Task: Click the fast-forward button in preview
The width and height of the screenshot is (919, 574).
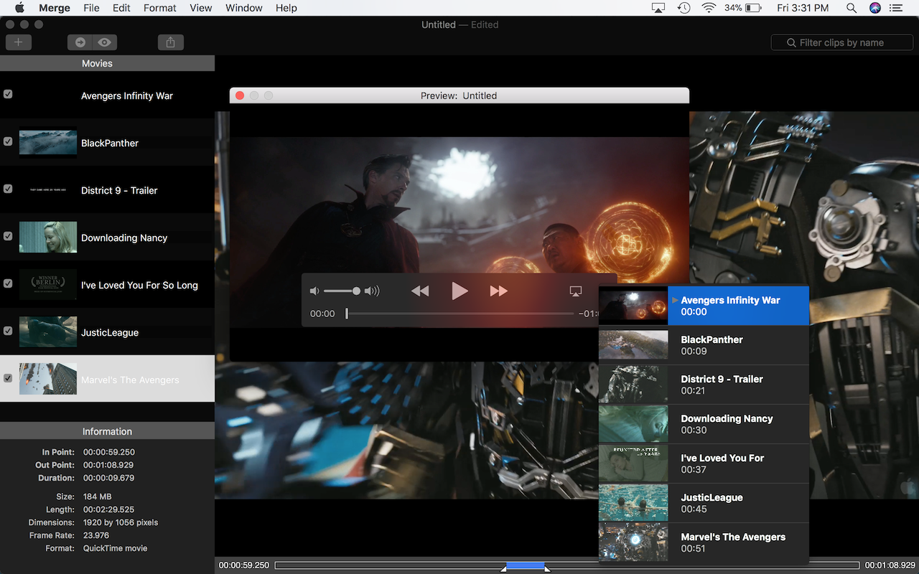Action: pos(498,291)
